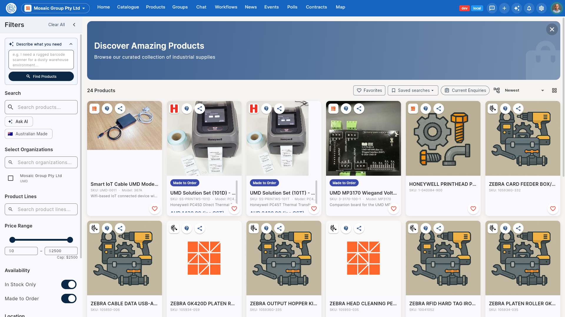Click the describe what you need text area

click(41, 60)
